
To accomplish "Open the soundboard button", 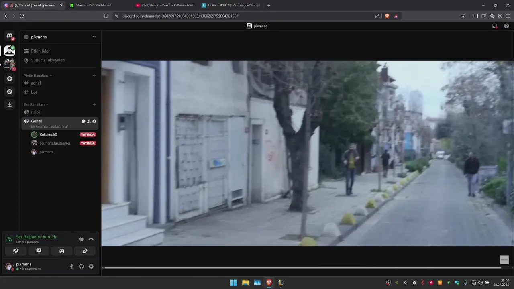I will click(85, 251).
